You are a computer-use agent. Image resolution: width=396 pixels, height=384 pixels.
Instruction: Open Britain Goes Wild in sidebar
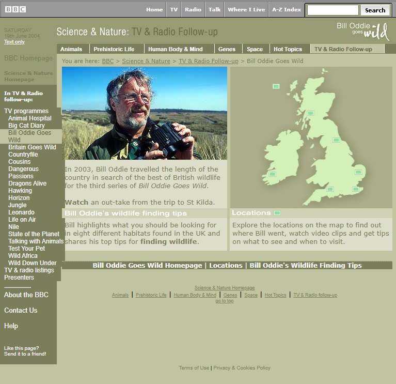pos(32,147)
